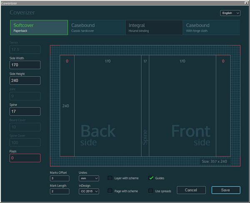Choose the Integral Holand binding tab

tap(154, 28)
